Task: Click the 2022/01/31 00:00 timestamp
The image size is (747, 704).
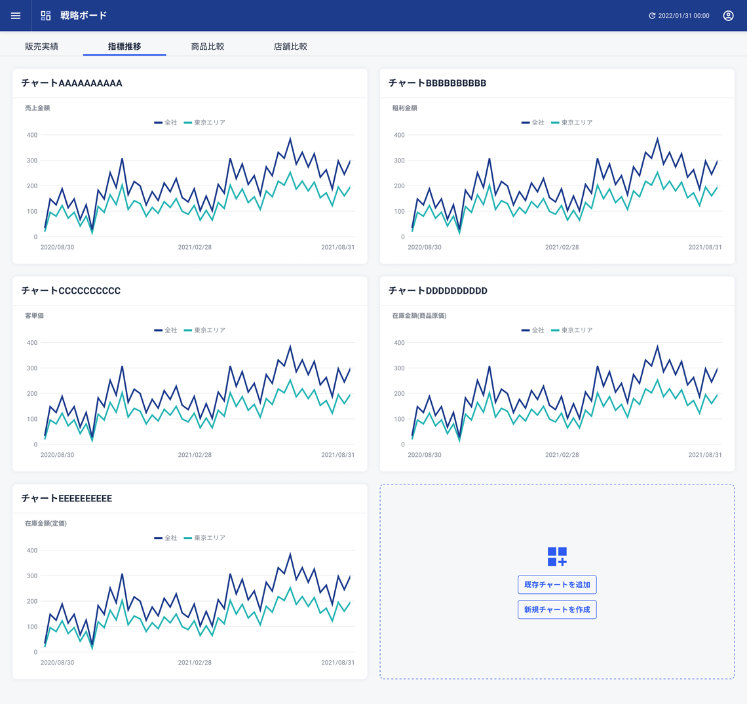Action: tap(683, 16)
